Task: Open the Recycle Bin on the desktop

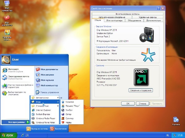Action: (176, 121)
